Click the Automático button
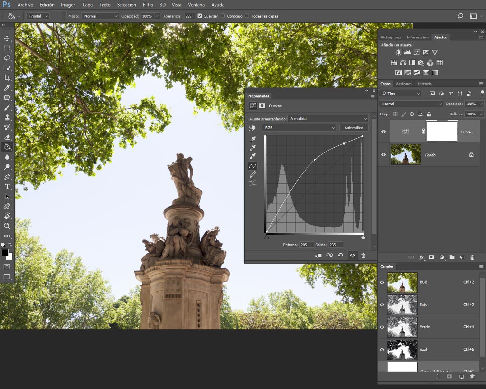 354,127
